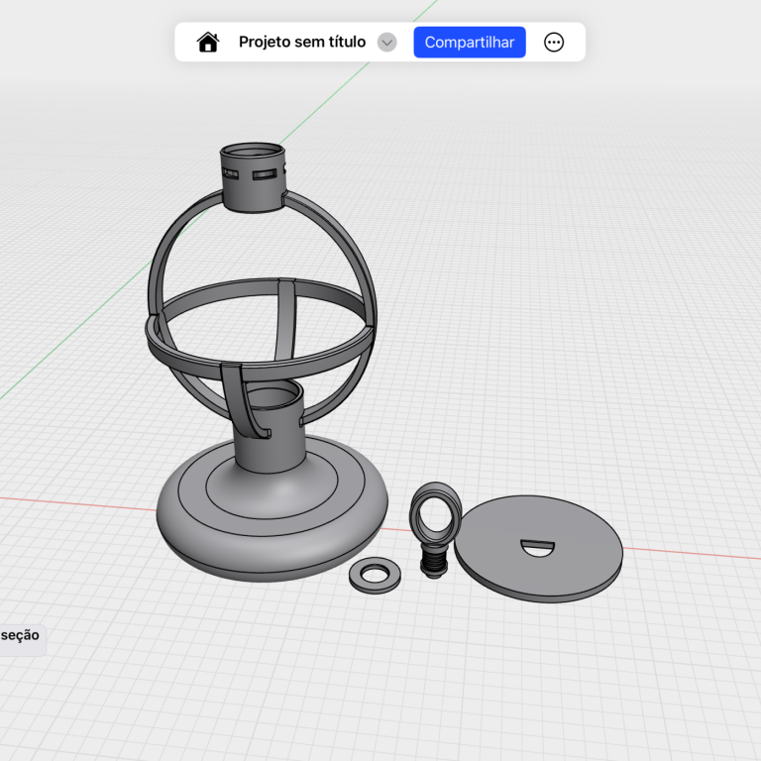This screenshot has width=761, height=761.
Task: Click the semicircular slot in the disc
Action: point(539,548)
